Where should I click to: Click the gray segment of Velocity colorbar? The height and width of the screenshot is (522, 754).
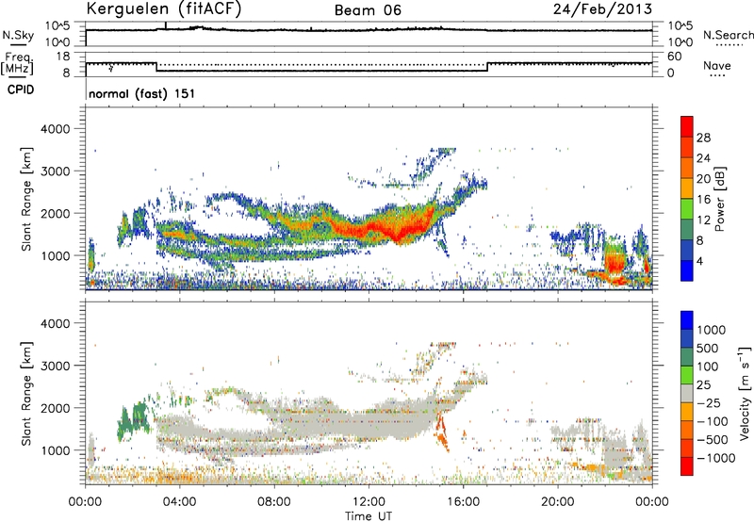[x=687, y=393]
